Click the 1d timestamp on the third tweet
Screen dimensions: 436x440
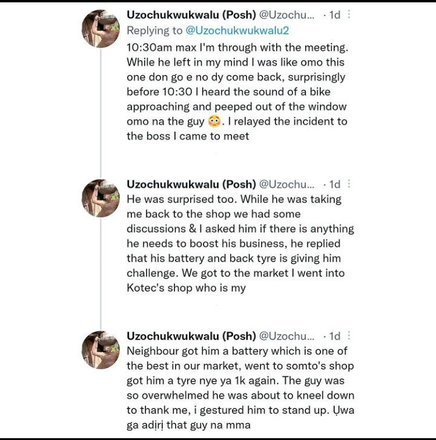(334, 336)
